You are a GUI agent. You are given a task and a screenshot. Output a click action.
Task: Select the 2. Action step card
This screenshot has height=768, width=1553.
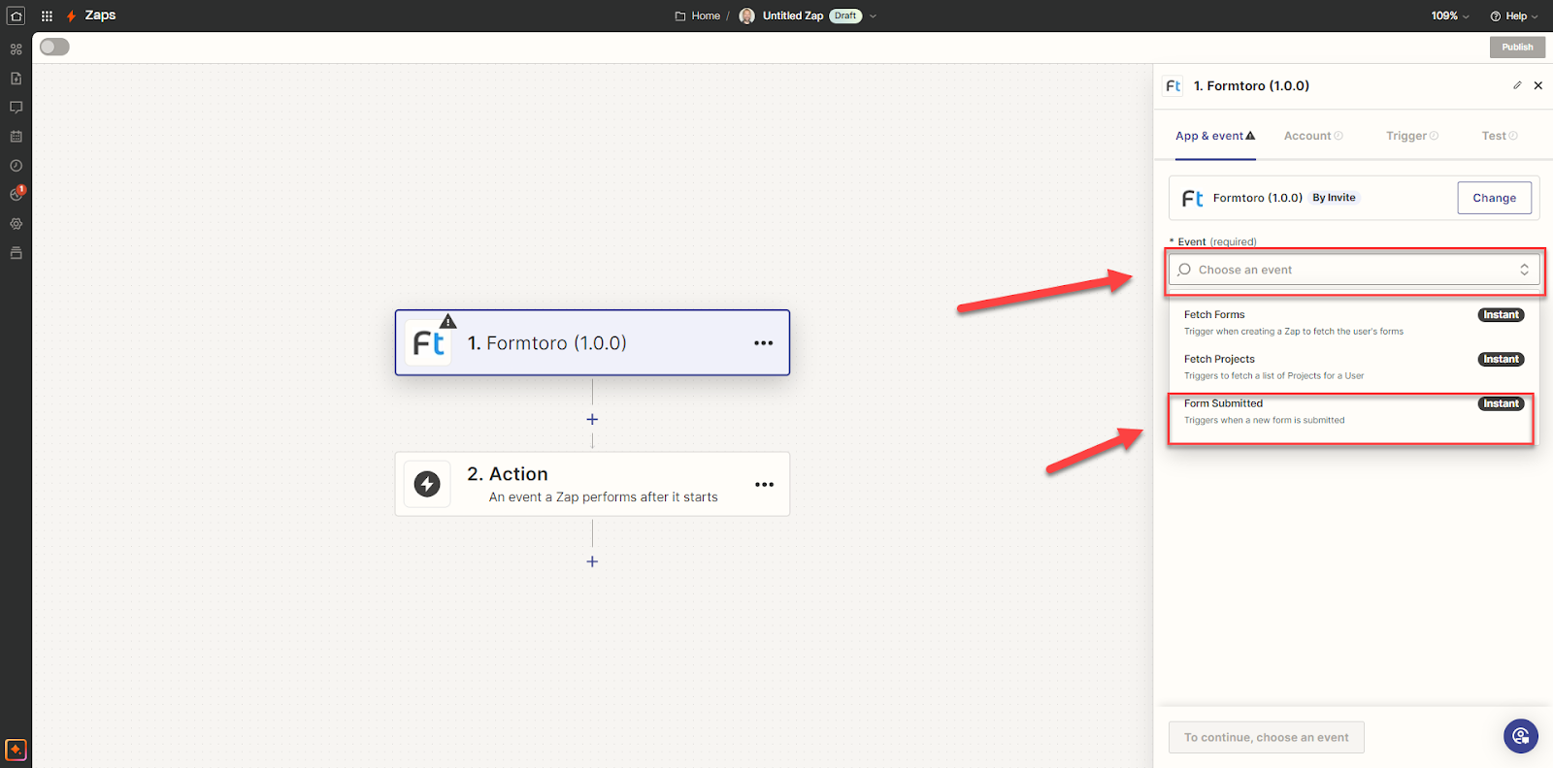(x=592, y=484)
